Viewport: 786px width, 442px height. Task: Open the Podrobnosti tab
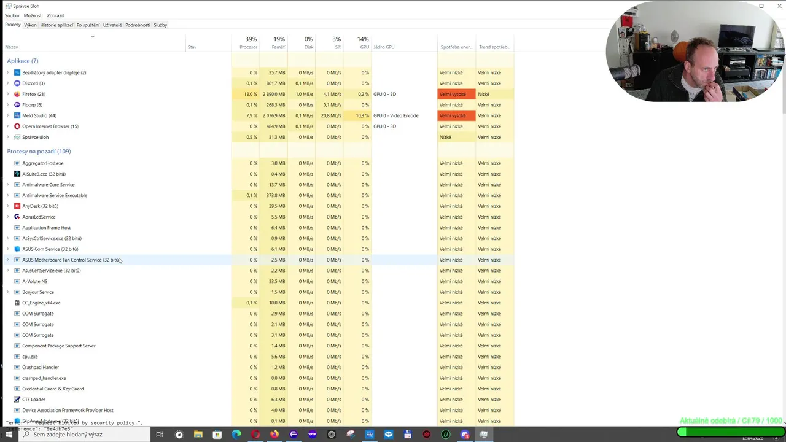138,25
